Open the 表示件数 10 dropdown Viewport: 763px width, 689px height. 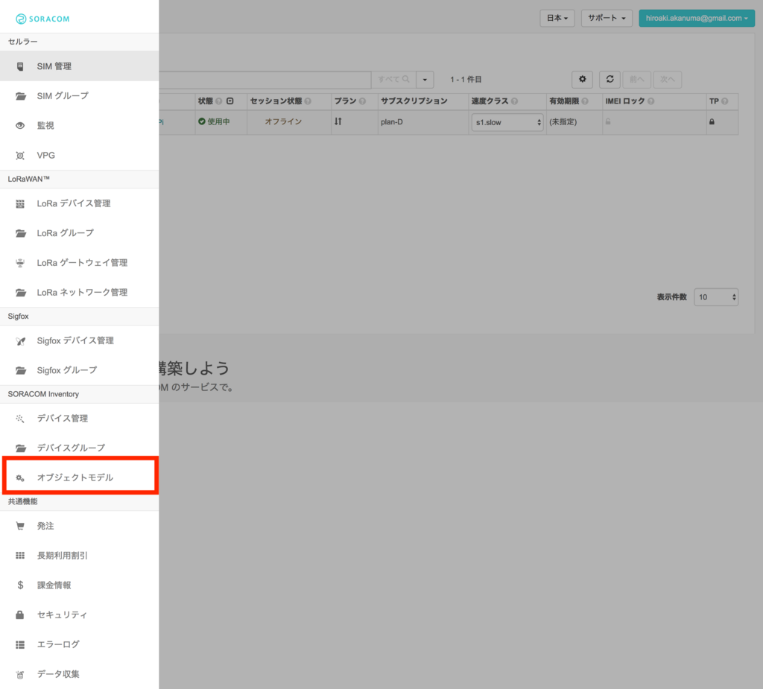(716, 296)
